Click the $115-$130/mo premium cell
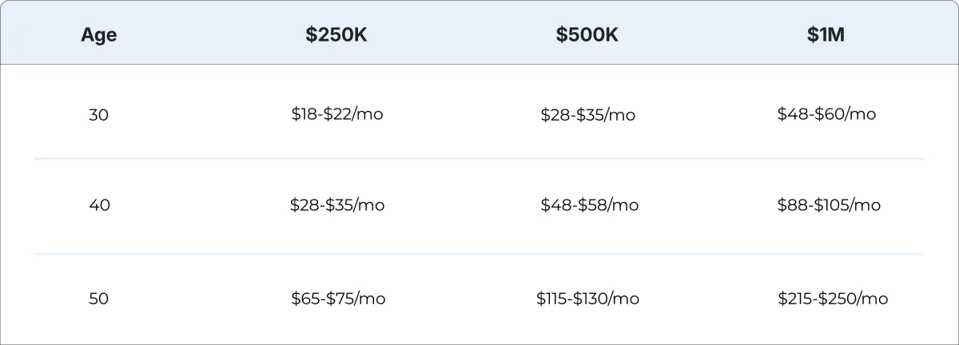The image size is (959, 345). tap(587, 299)
